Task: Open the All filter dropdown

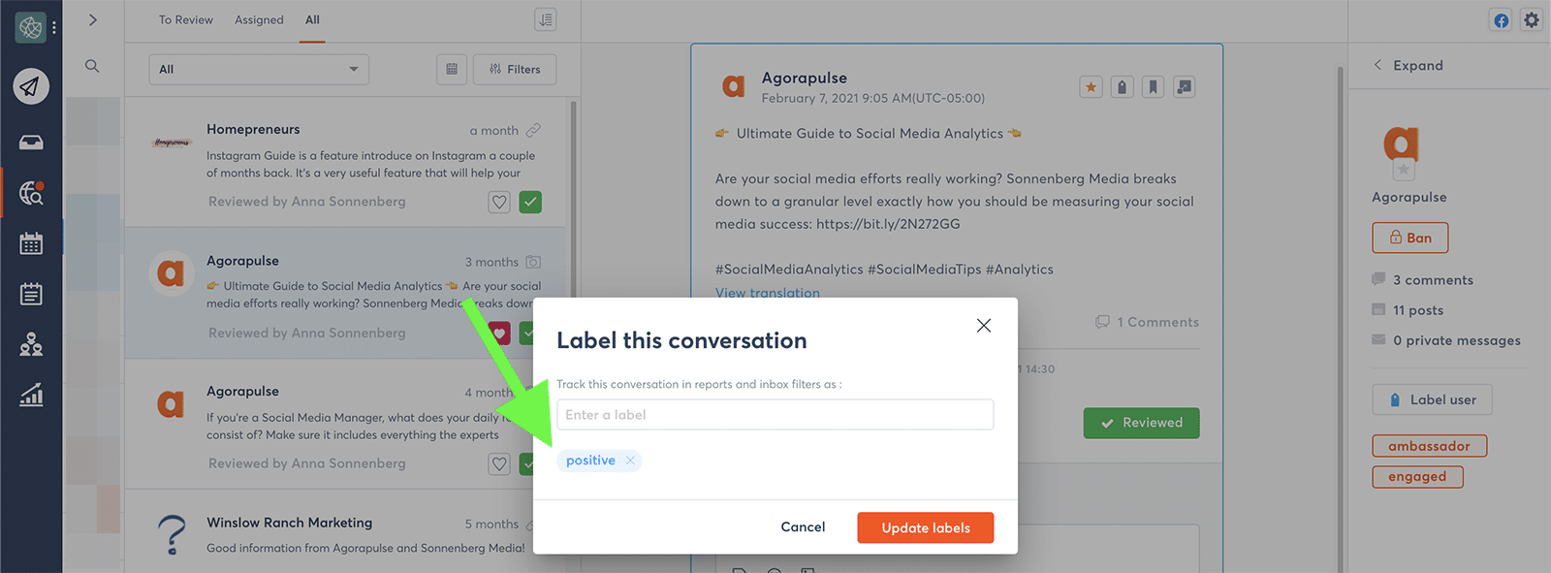Action: tap(259, 69)
